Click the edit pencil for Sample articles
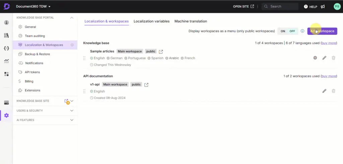343x164 pixels. pos(324,58)
